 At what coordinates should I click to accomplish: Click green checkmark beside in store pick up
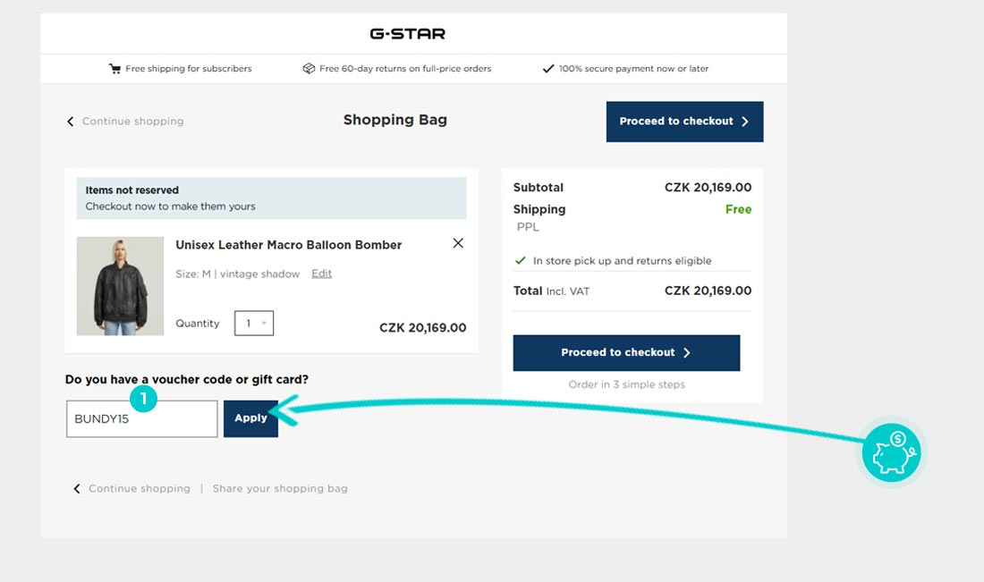pos(520,261)
